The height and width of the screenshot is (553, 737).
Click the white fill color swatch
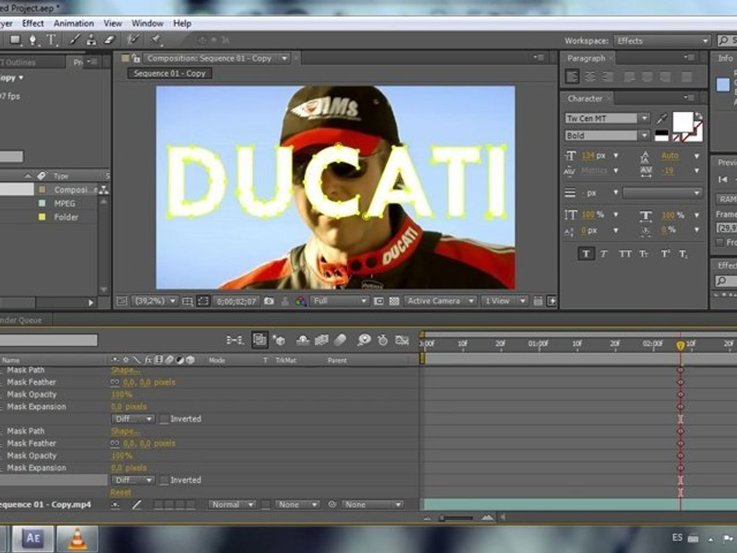point(682,122)
